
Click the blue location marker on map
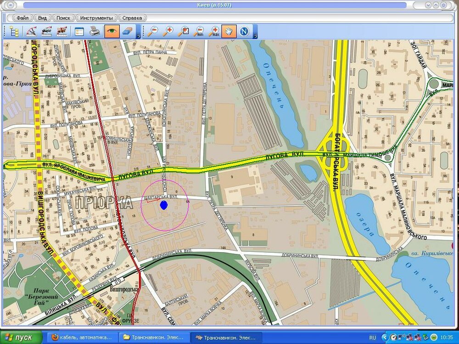point(164,205)
